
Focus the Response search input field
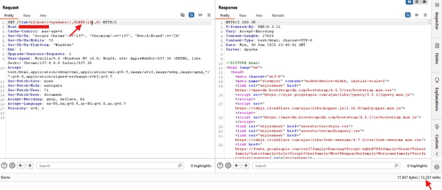[326, 166]
